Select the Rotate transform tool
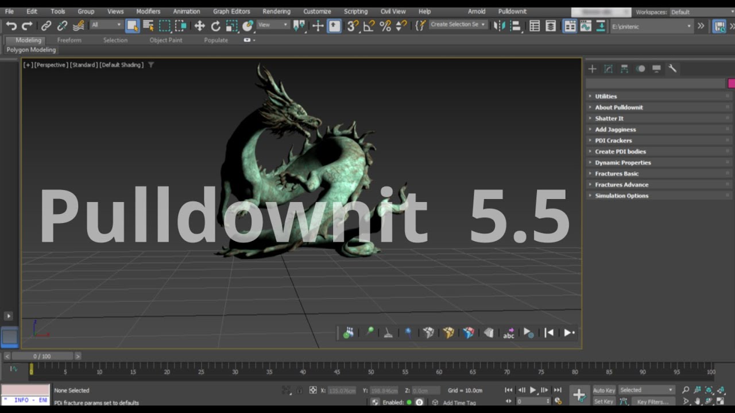Viewport: 735px width, 413px height. tap(215, 26)
